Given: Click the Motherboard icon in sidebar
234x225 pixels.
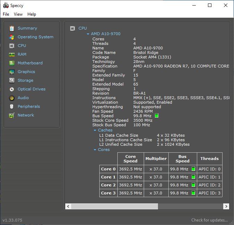Looking at the screenshot, I should click(12, 63).
